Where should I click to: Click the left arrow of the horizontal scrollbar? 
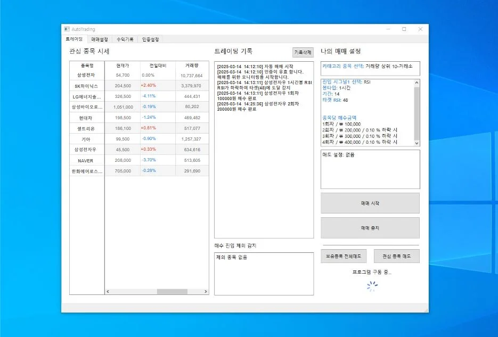tap(107, 292)
